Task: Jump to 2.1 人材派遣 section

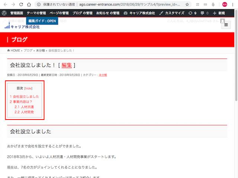Action: tap(24, 107)
